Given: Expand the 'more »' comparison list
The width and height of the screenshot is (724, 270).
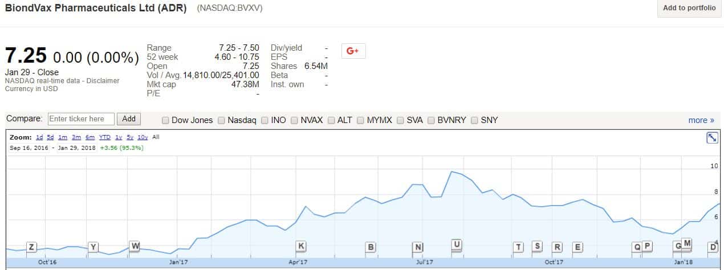Looking at the screenshot, I should [701, 120].
